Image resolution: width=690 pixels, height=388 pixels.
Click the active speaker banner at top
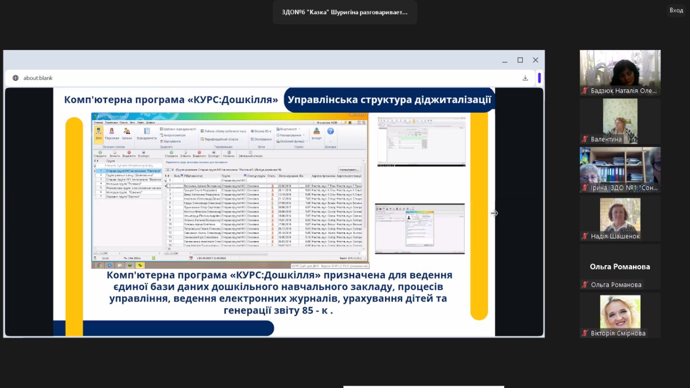point(345,12)
